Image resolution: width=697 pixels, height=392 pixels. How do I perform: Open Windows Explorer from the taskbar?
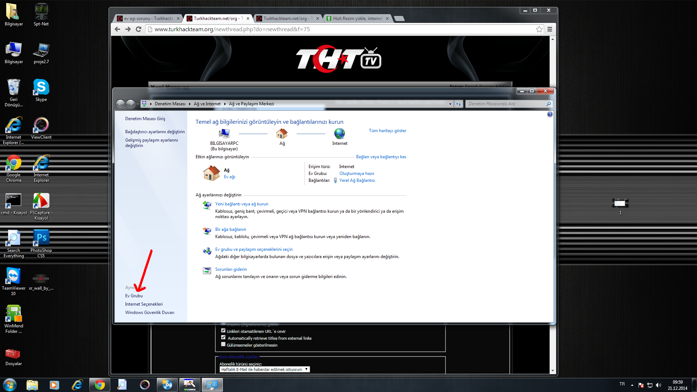pos(32,385)
